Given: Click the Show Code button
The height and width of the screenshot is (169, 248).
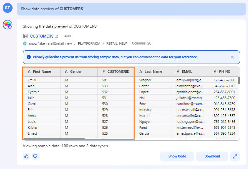Looking at the screenshot, I should (x=177, y=156).
